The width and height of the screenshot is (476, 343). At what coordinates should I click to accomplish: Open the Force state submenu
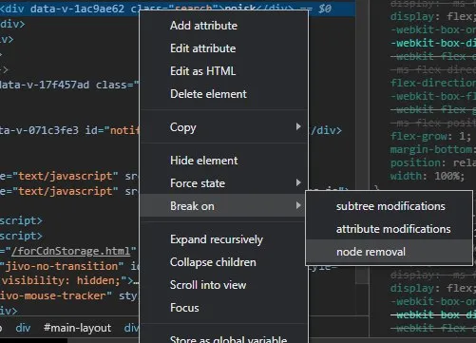click(x=223, y=183)
